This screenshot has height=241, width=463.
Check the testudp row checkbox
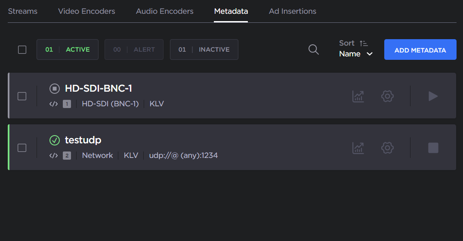(22, 148)
